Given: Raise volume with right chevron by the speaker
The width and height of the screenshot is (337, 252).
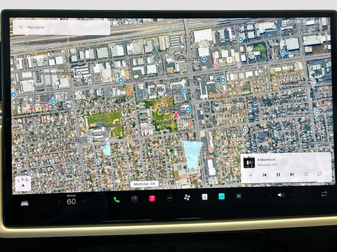Looking at the screenshot, I should [293, 195].
